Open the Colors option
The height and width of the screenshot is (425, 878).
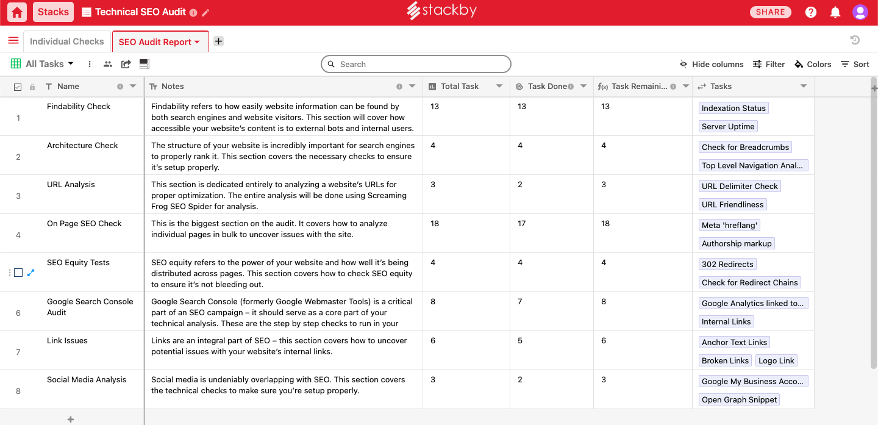pyautogui.click(x=813, y=64)
